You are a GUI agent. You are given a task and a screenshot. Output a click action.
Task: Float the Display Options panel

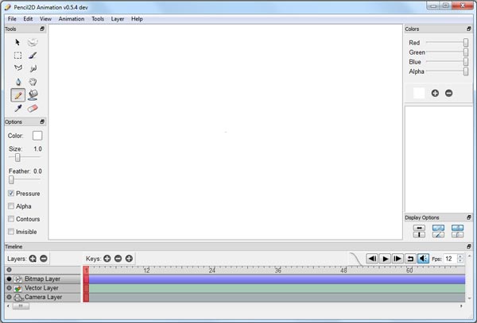(469, 217)
